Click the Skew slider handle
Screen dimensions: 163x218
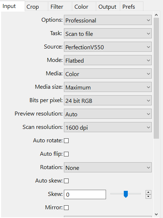coord(126,194)
